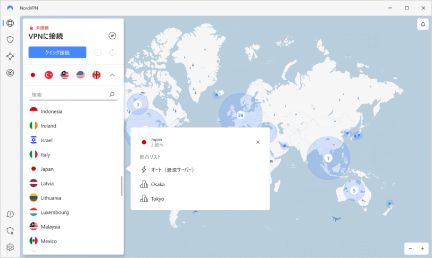Click the refresh reconnect arrow icon
The height and width of the screenshot is (258, 432).
[112, 52]
